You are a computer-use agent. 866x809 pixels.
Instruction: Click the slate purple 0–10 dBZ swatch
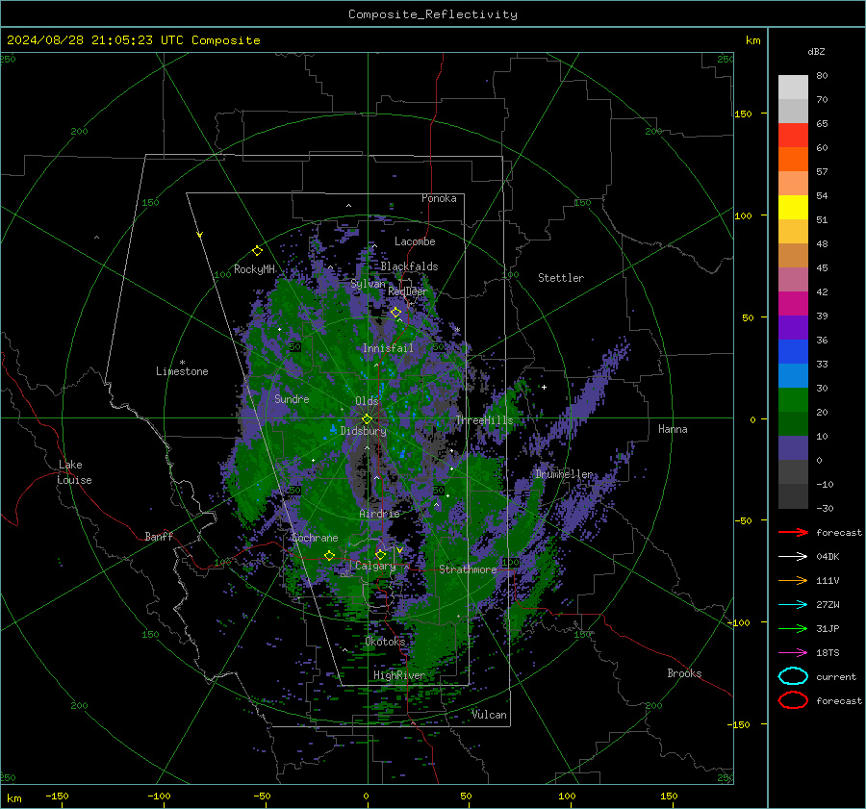(x=793, y=447)
